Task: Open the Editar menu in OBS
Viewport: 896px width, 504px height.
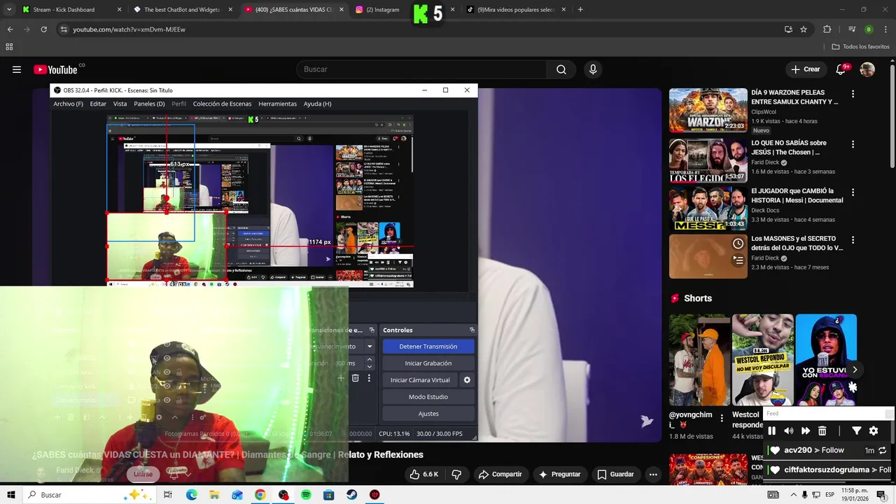Action: coord(98,104)
